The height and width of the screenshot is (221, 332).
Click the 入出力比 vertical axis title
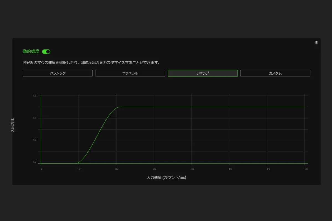13,125
